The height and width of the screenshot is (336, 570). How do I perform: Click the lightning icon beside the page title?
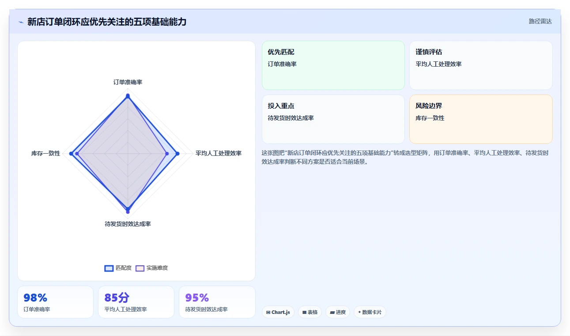pyautogui.click(x=21, y=22)
